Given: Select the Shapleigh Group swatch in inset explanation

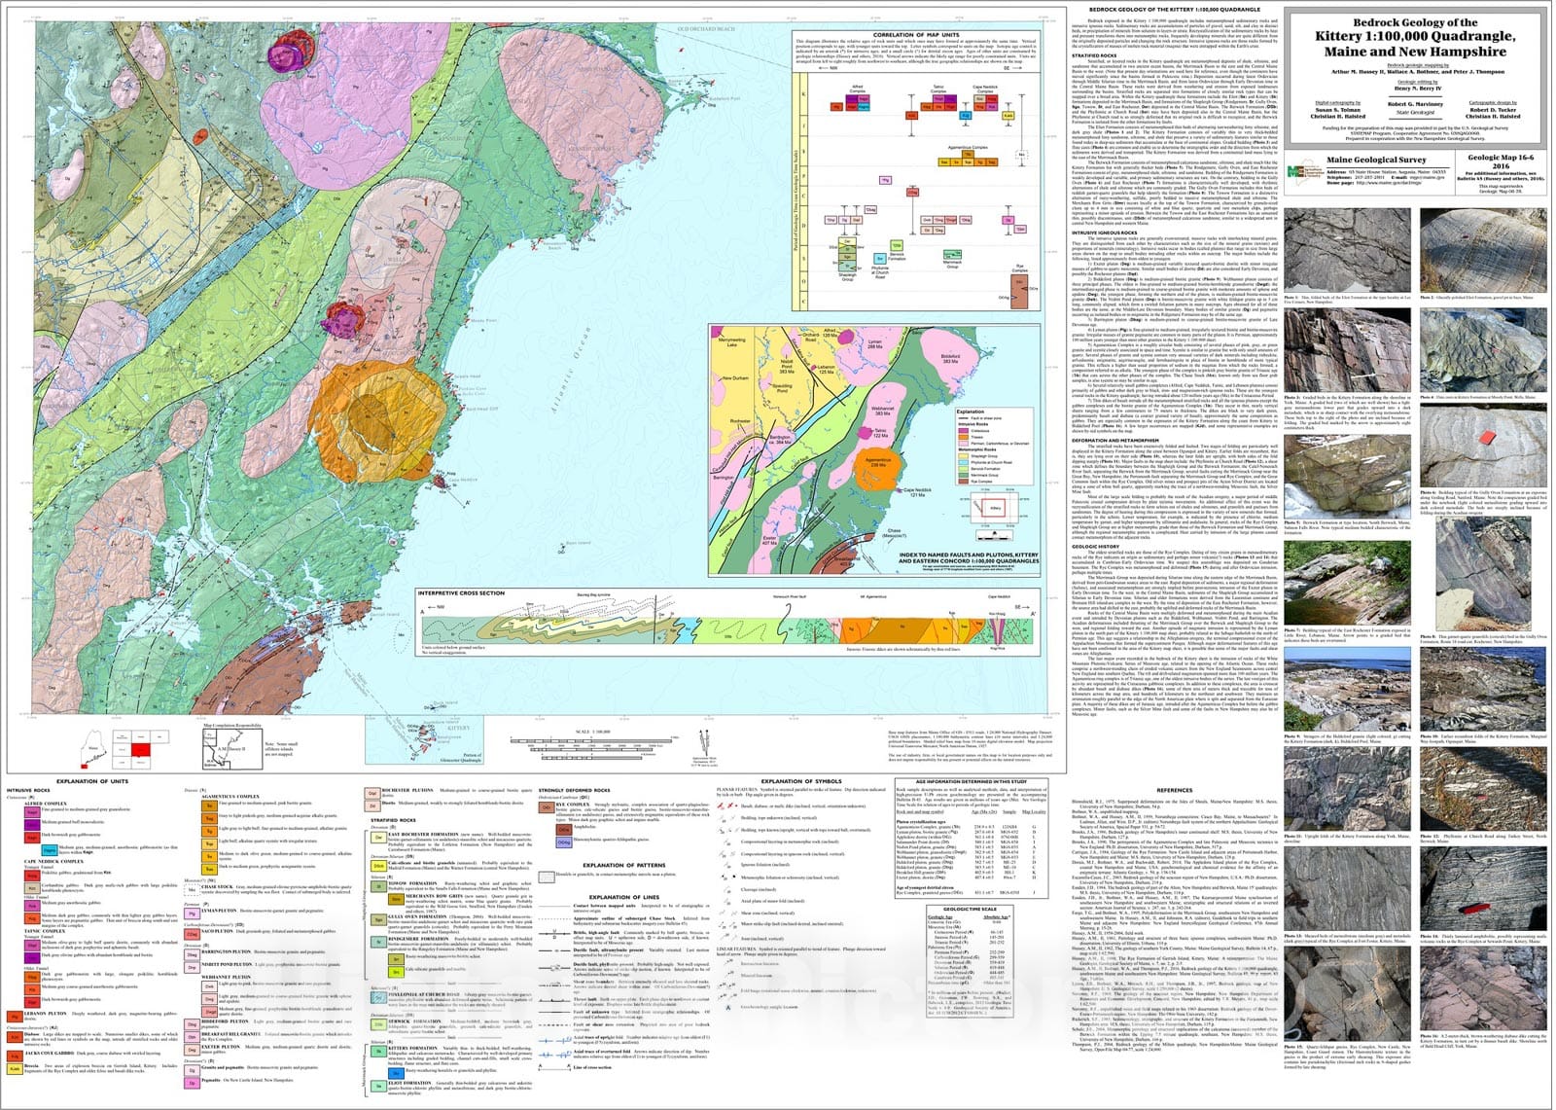Looking at the screenshot, I should pyautogui.click(x=964, y=456).
